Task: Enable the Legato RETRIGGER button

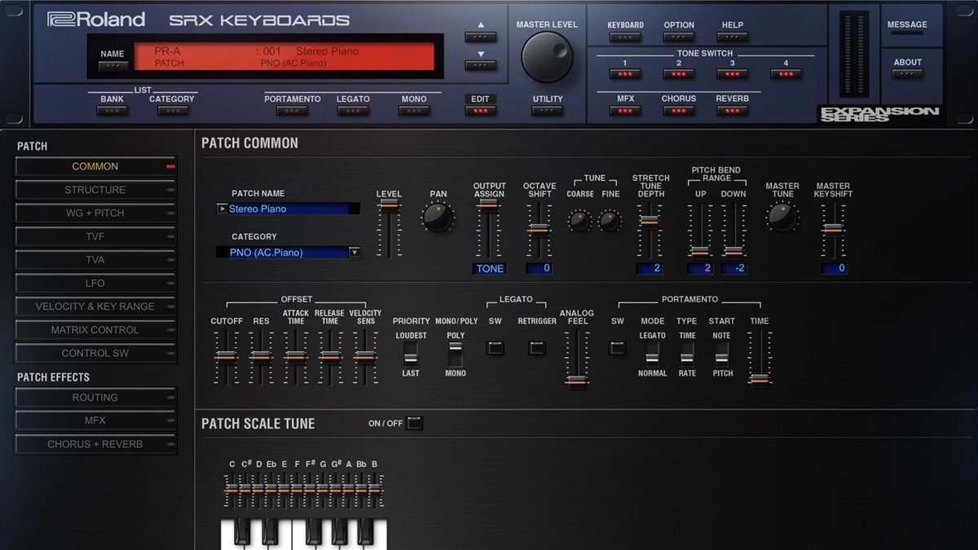Action: pos(536,348)
